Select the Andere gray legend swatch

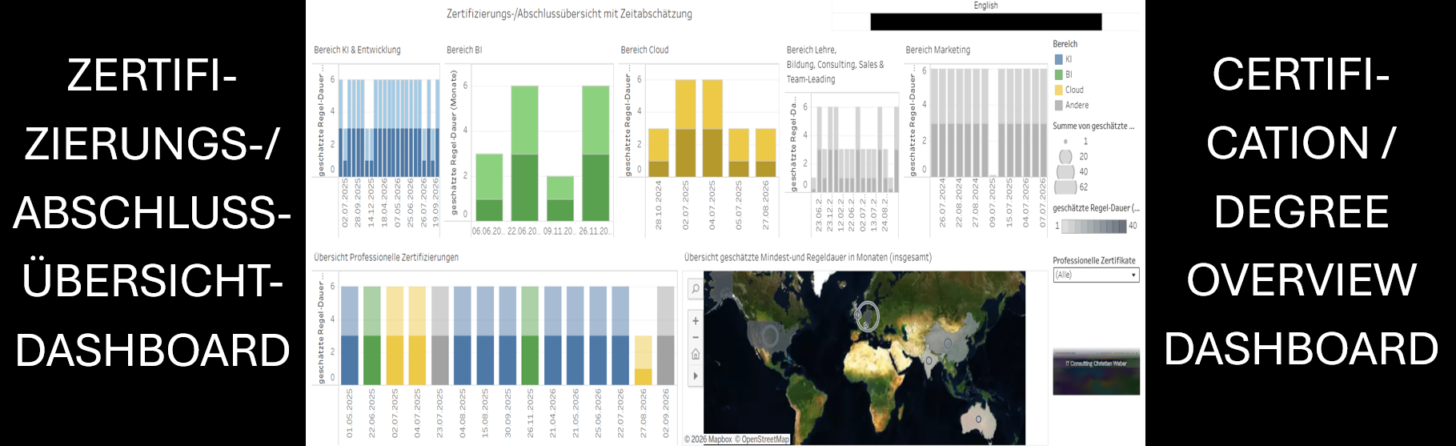tap(1059, 105)
